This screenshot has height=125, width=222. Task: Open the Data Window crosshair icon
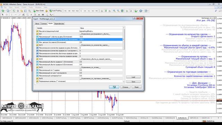pyautogui.click(x=18, y=11)
